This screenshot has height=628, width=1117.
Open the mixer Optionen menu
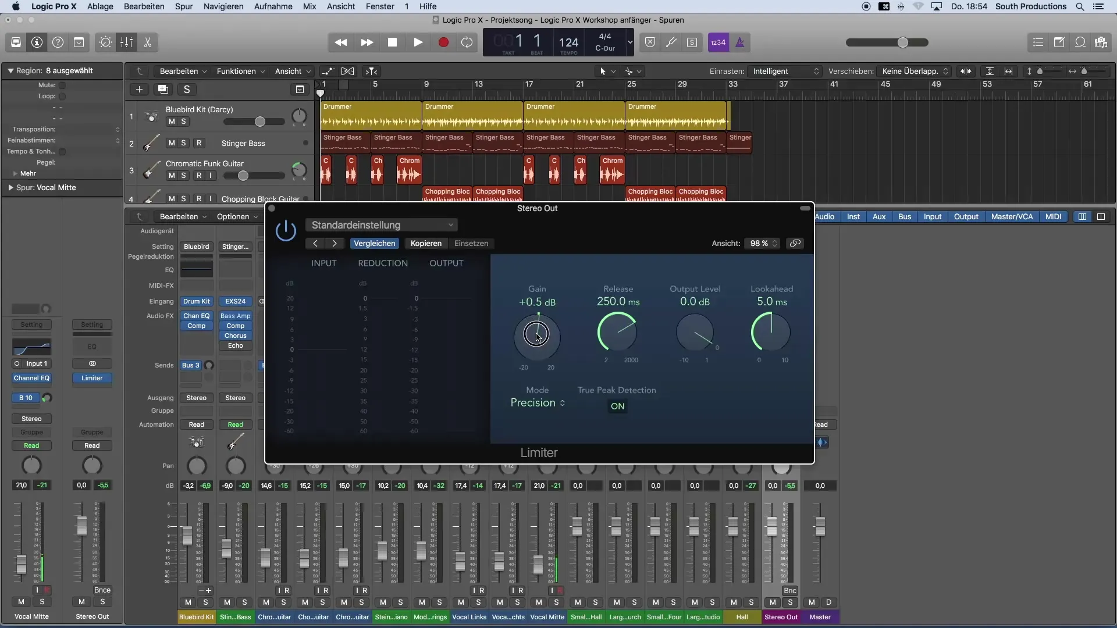[237, 217]
